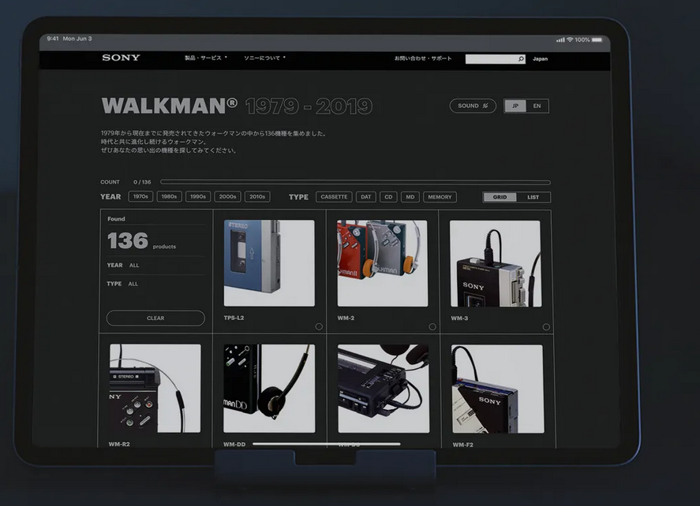
Task: Open the 製品・サービス dropdown menu
Action: (206, 58)
